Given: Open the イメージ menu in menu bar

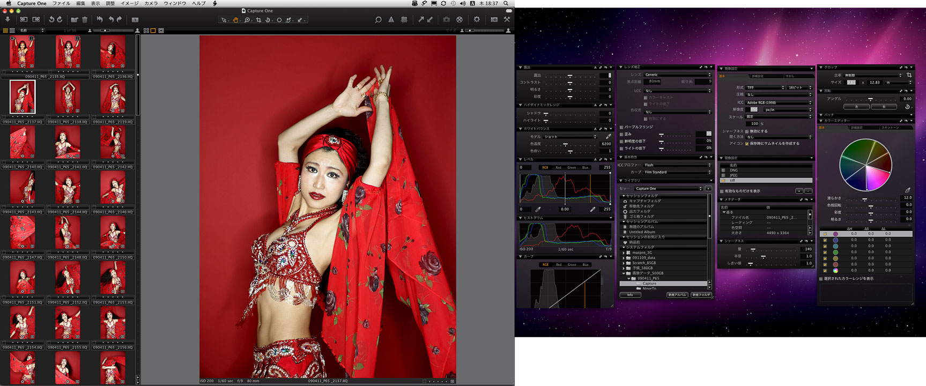Looking at the screenshot, I should pyautogui.click(x=129, y=3).
